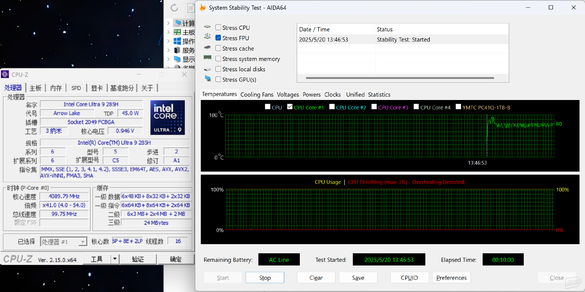Click the disk drive icon beside Stress local disks
The image size is (585, 292).
[x=207, y=69]
